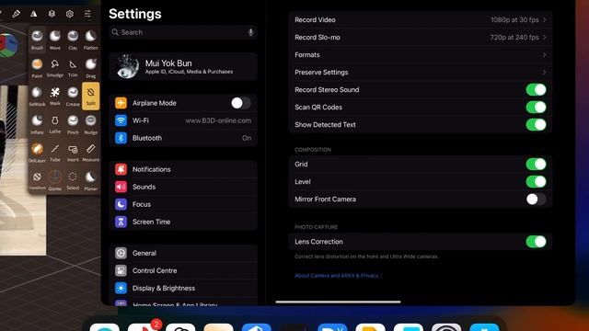Toggle Show Detected Text off
Viewport: 589px width, 331px height.
tap(536, 125)
